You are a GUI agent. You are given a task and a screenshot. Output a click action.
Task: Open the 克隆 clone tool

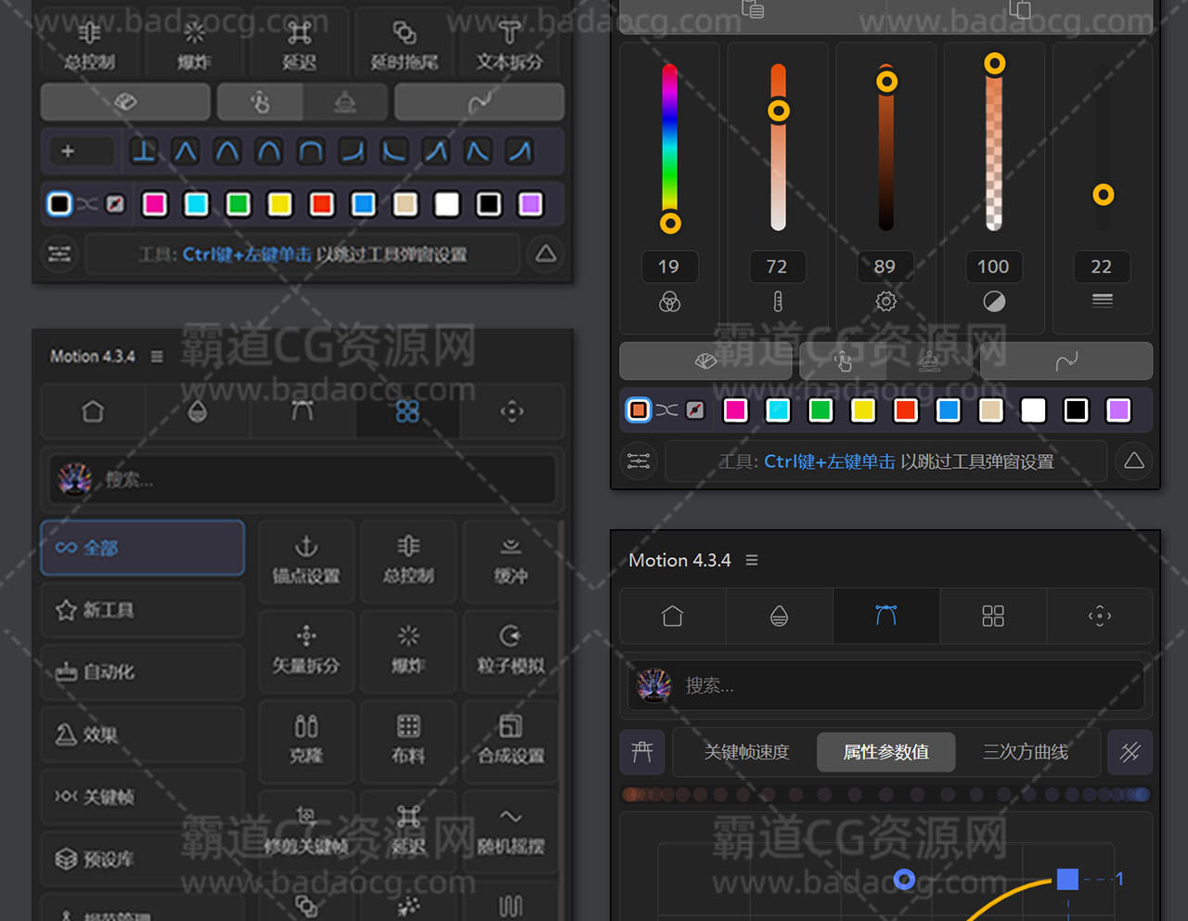coord(306,738)
